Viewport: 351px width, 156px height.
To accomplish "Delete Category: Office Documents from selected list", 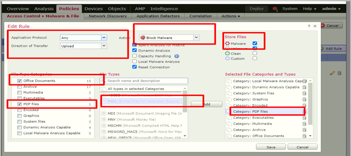I will [304, 136].
